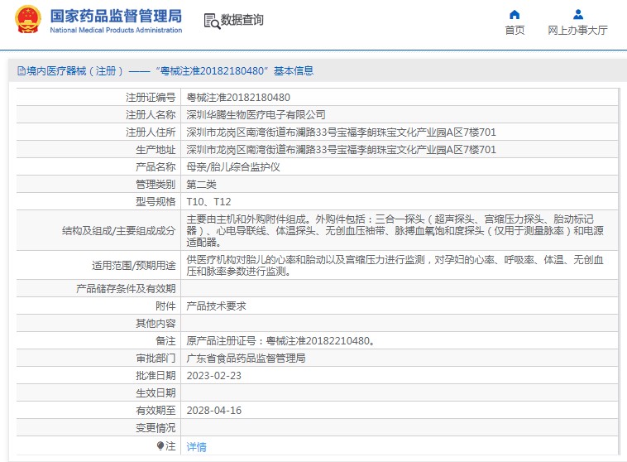
Task: Click the national emblem logo
Action: coord(27,19)
